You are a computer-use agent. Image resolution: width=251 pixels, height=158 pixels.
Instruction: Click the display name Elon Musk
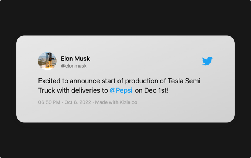click(75, 59)
